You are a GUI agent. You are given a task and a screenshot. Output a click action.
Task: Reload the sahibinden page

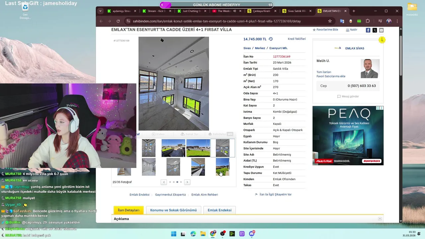(x=118, y=21)
